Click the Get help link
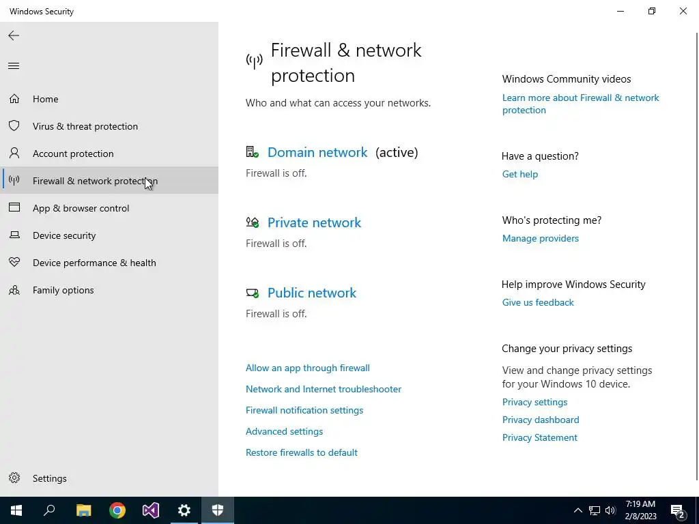Viewport: 699px width, 524px height. tap(519, 174)
